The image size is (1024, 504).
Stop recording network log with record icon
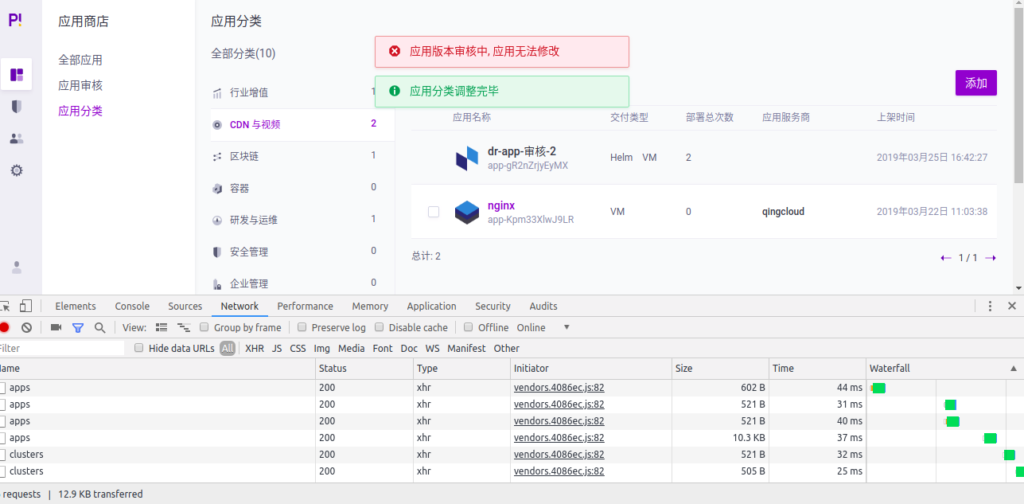(x=6, y=327)
